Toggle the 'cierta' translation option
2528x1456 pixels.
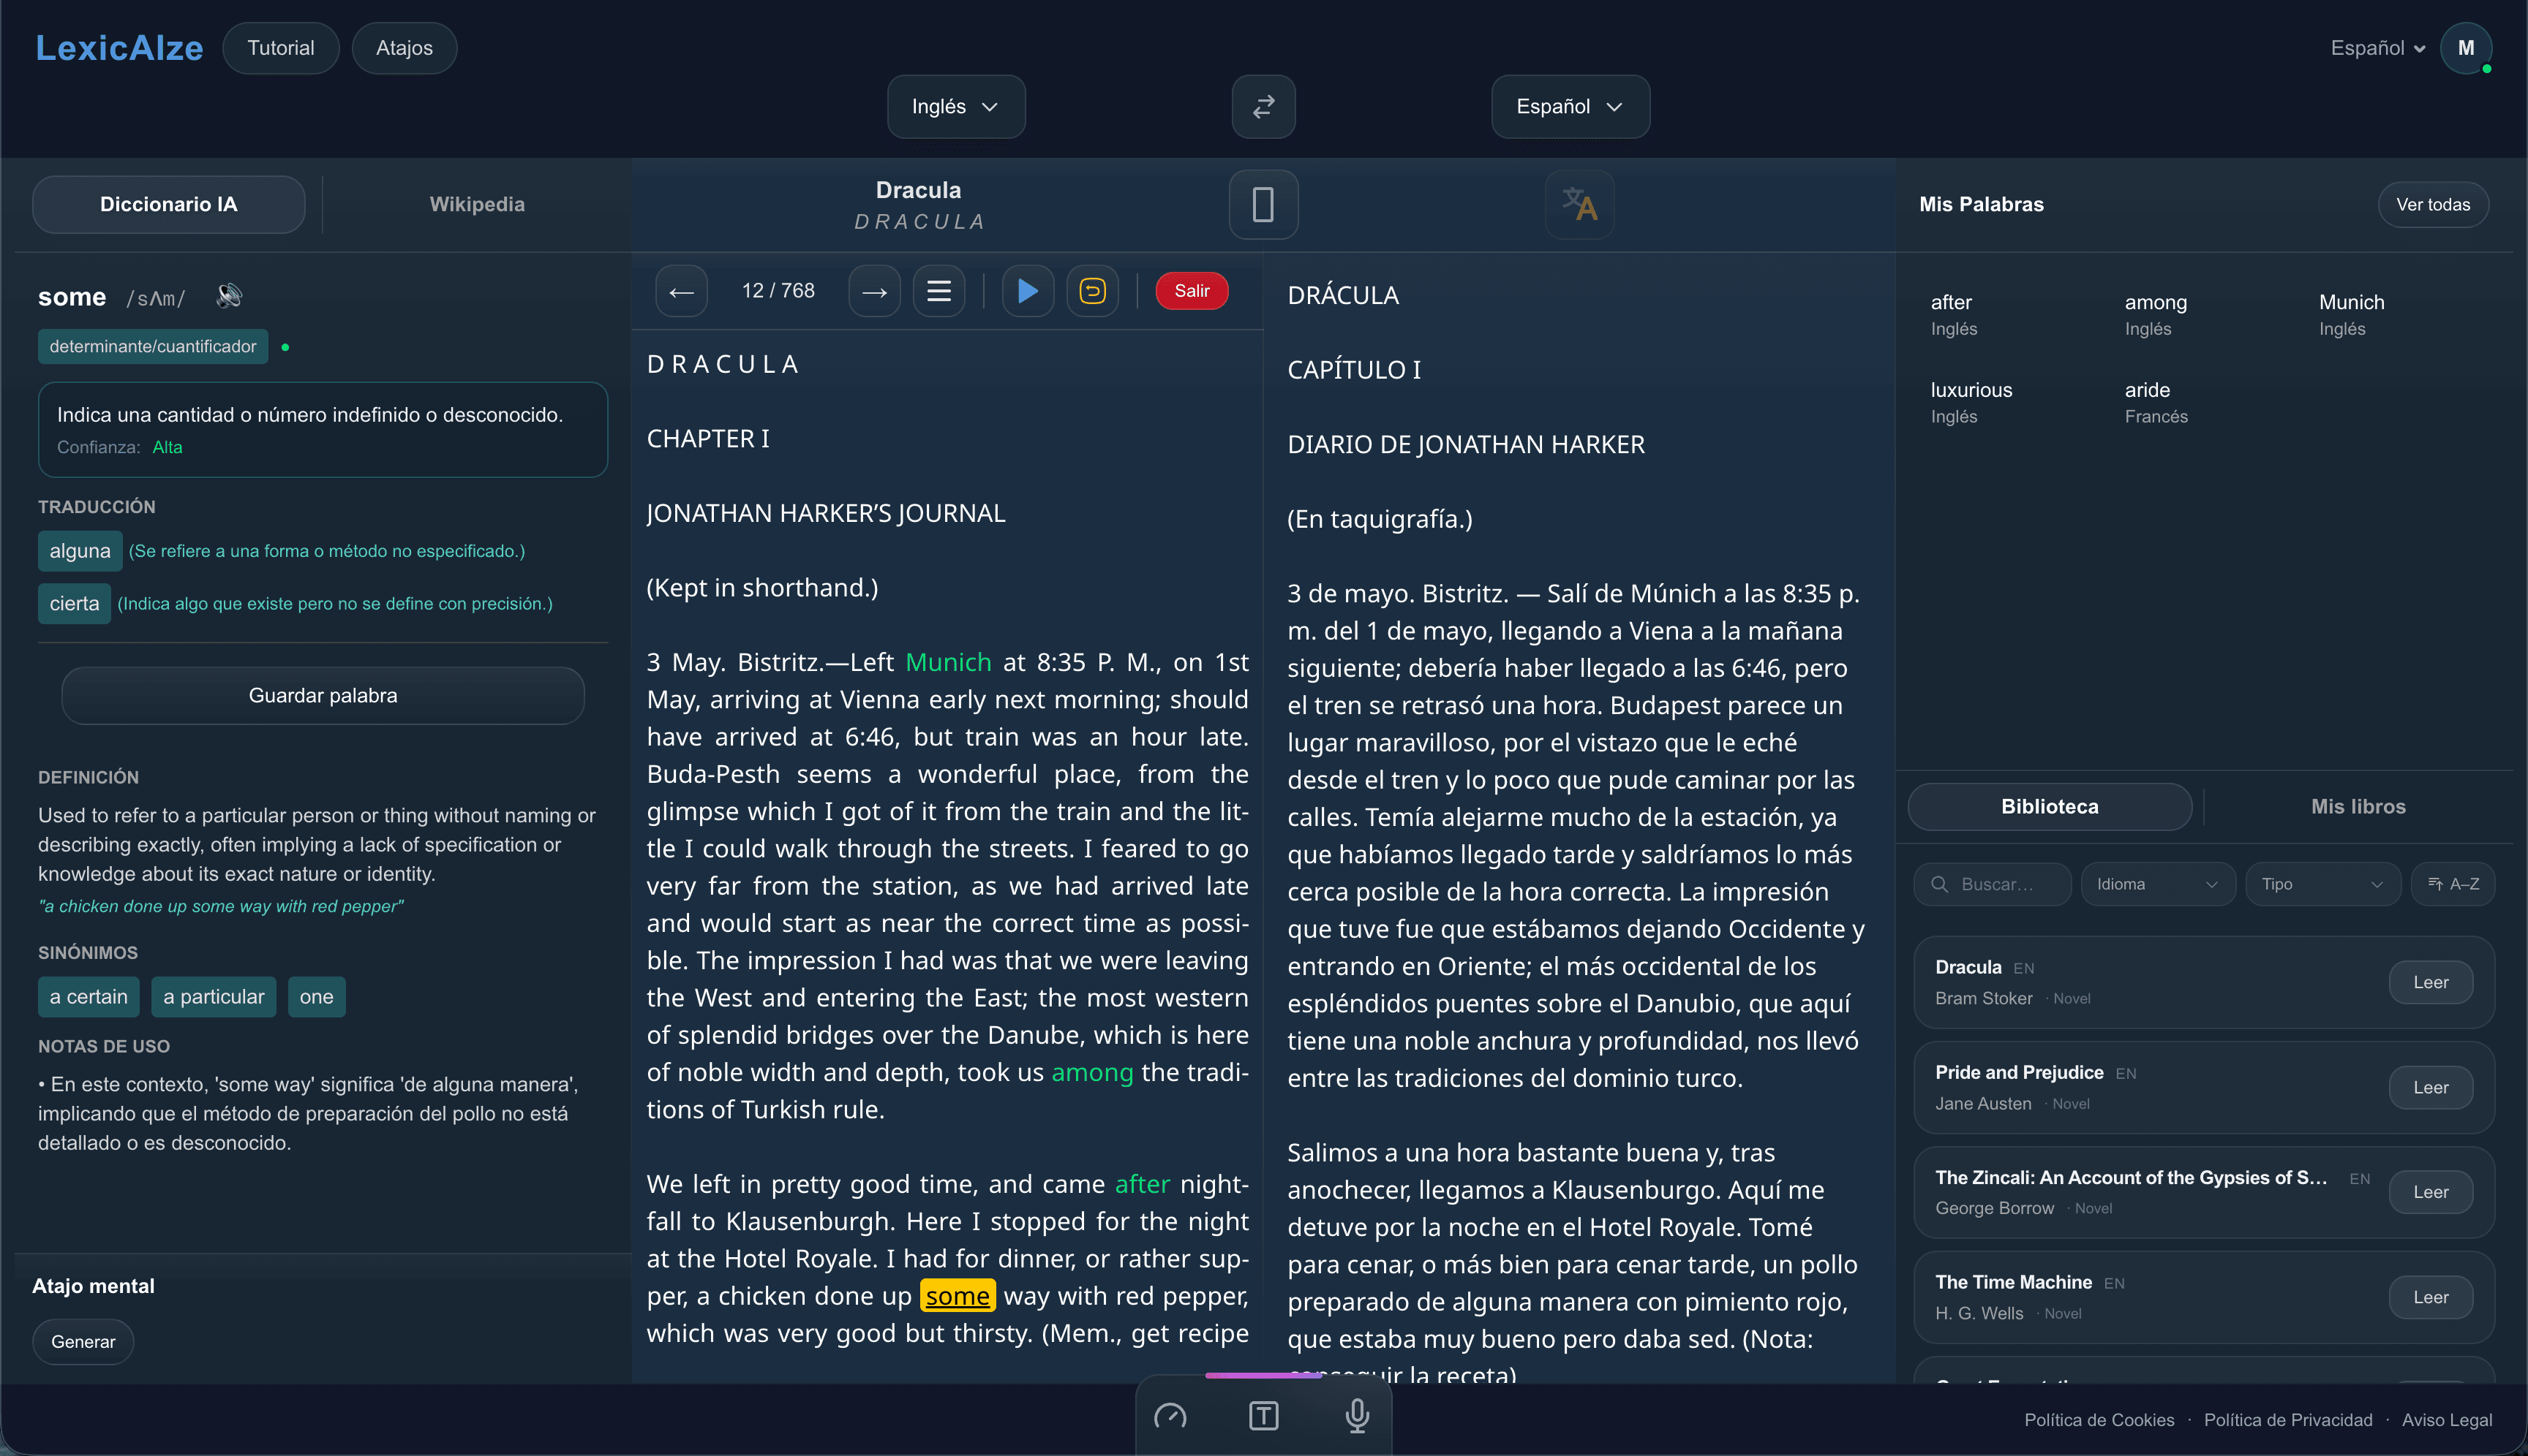pos(74,603)
